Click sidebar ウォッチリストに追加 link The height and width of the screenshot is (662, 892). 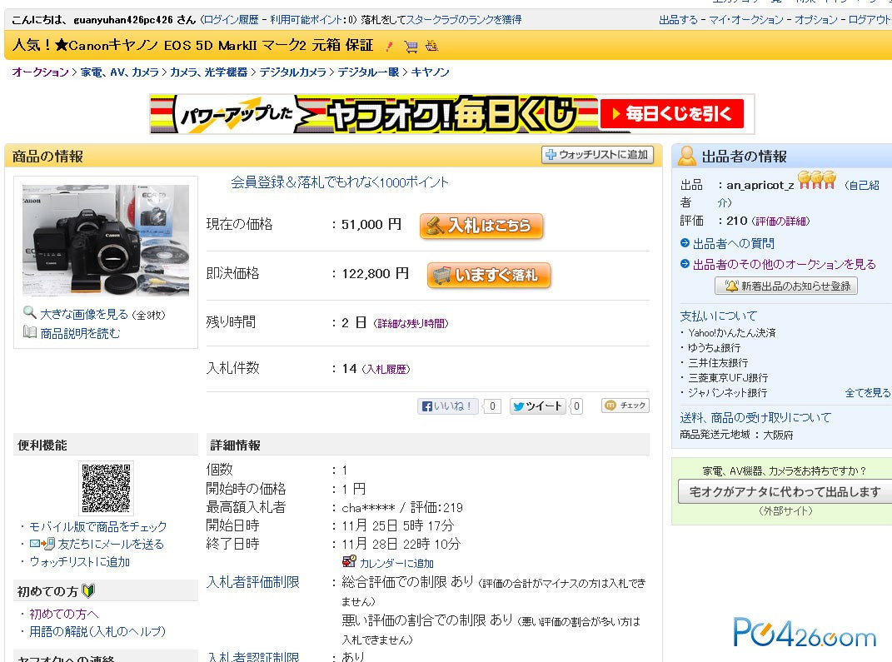coord(80,562)
